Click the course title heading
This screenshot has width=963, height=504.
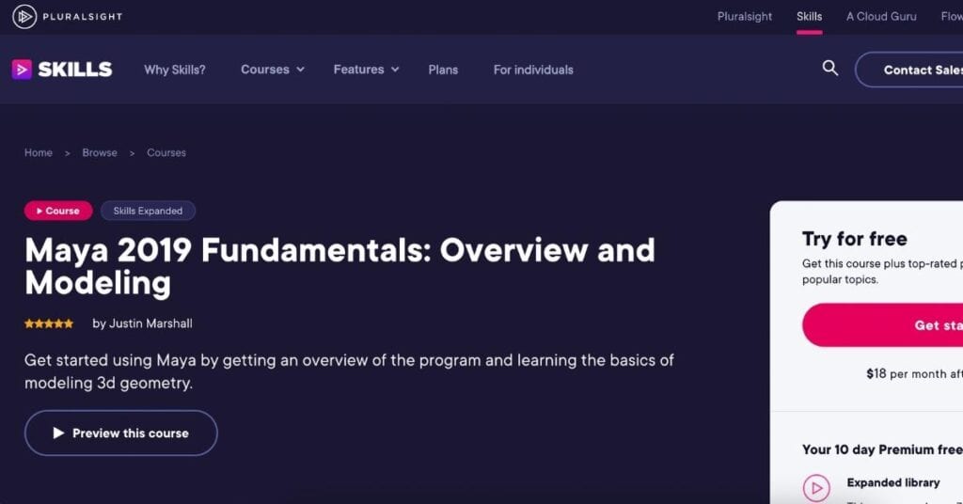339,266
